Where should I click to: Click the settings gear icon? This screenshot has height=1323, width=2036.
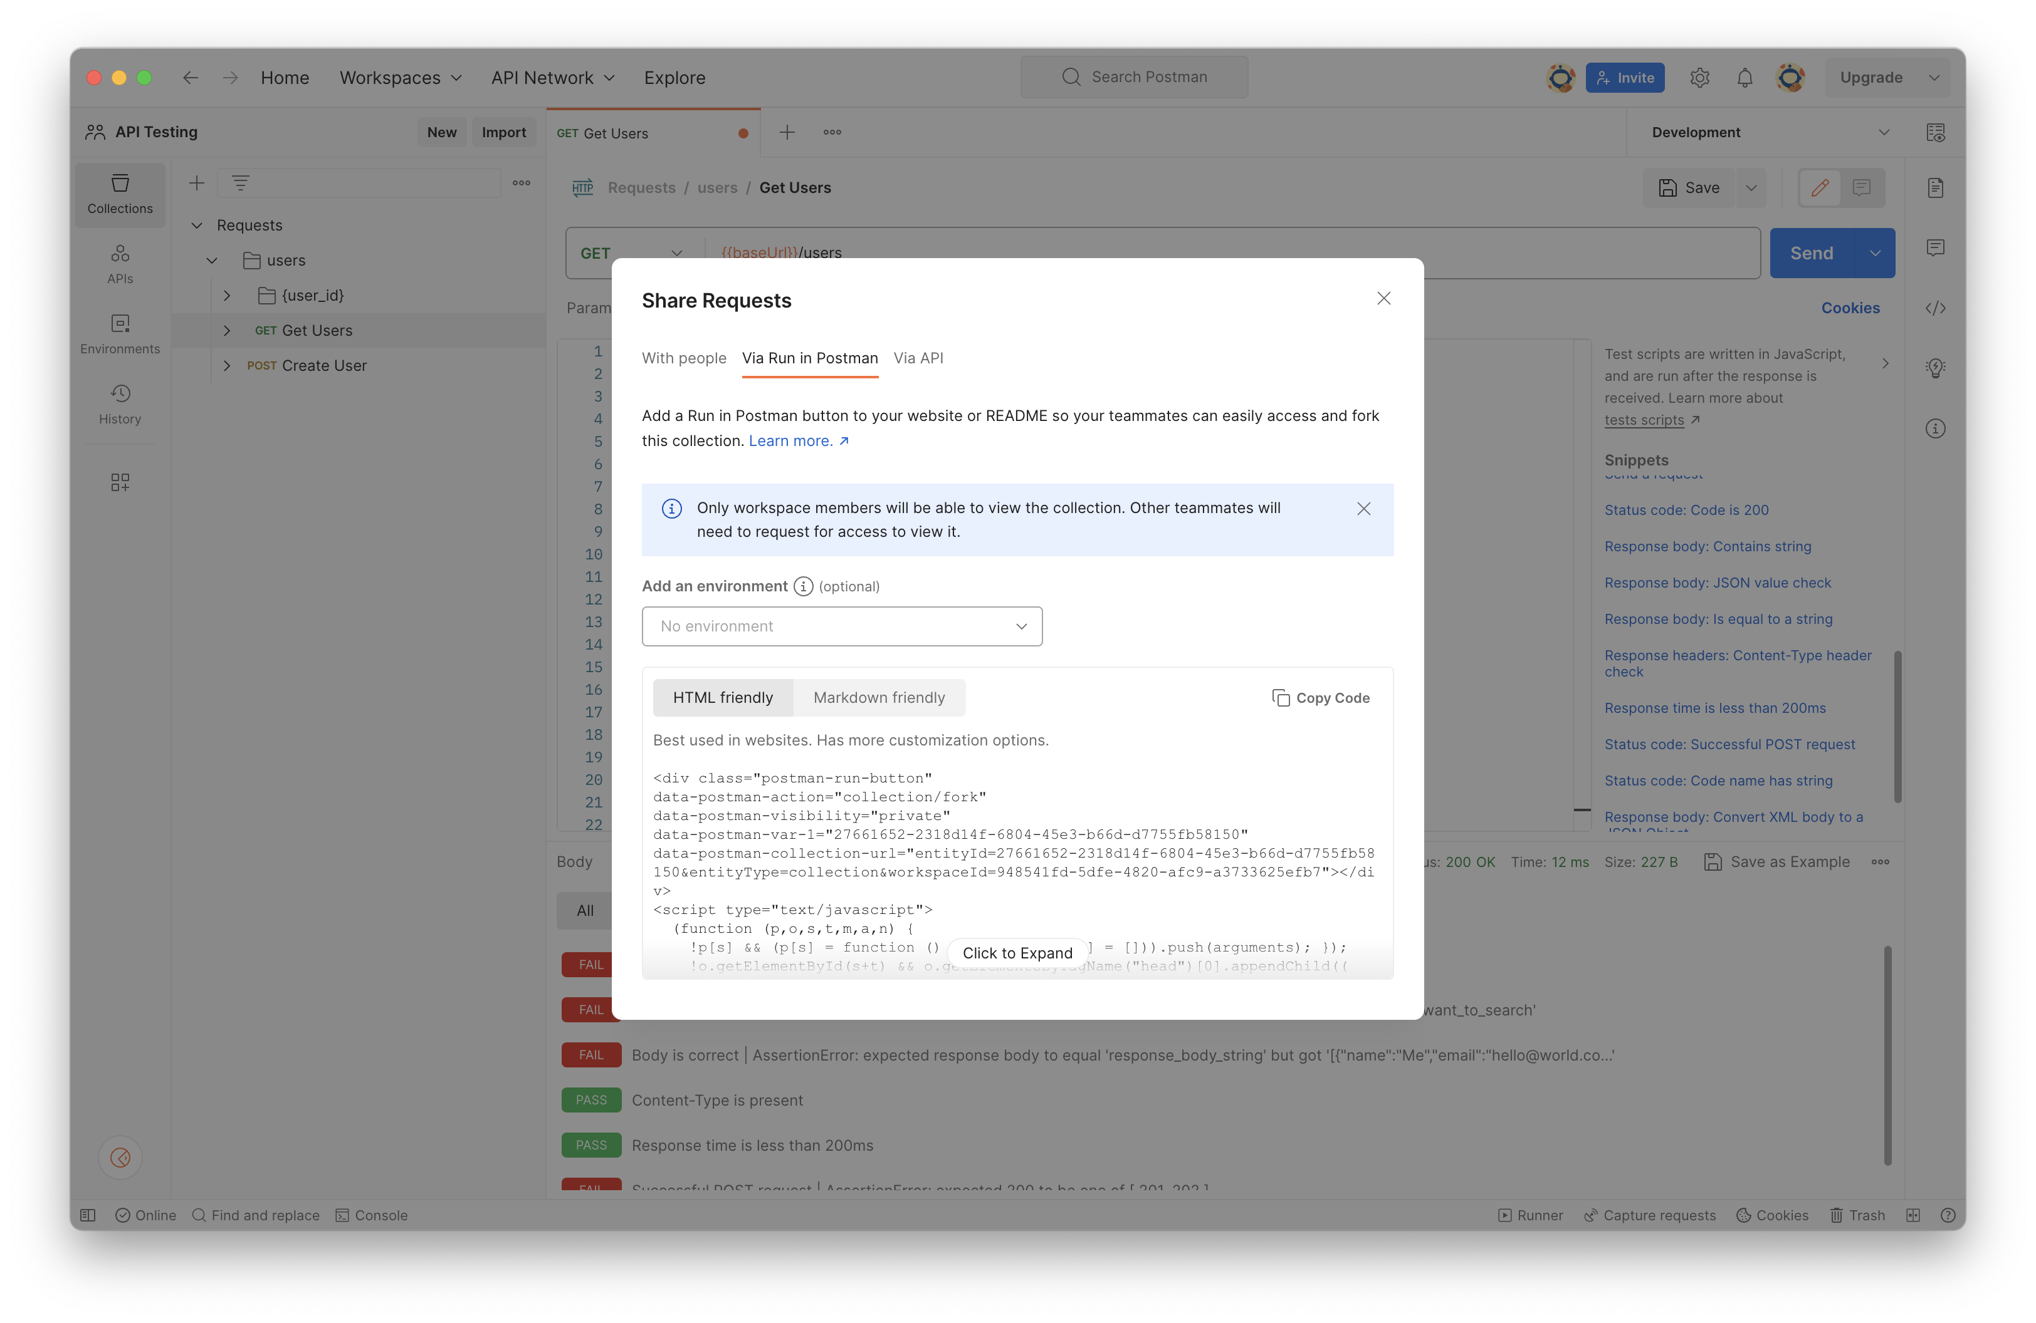1699,78
